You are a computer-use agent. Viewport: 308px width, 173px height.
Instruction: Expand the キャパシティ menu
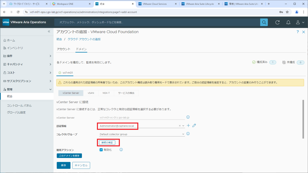point(27,64)
